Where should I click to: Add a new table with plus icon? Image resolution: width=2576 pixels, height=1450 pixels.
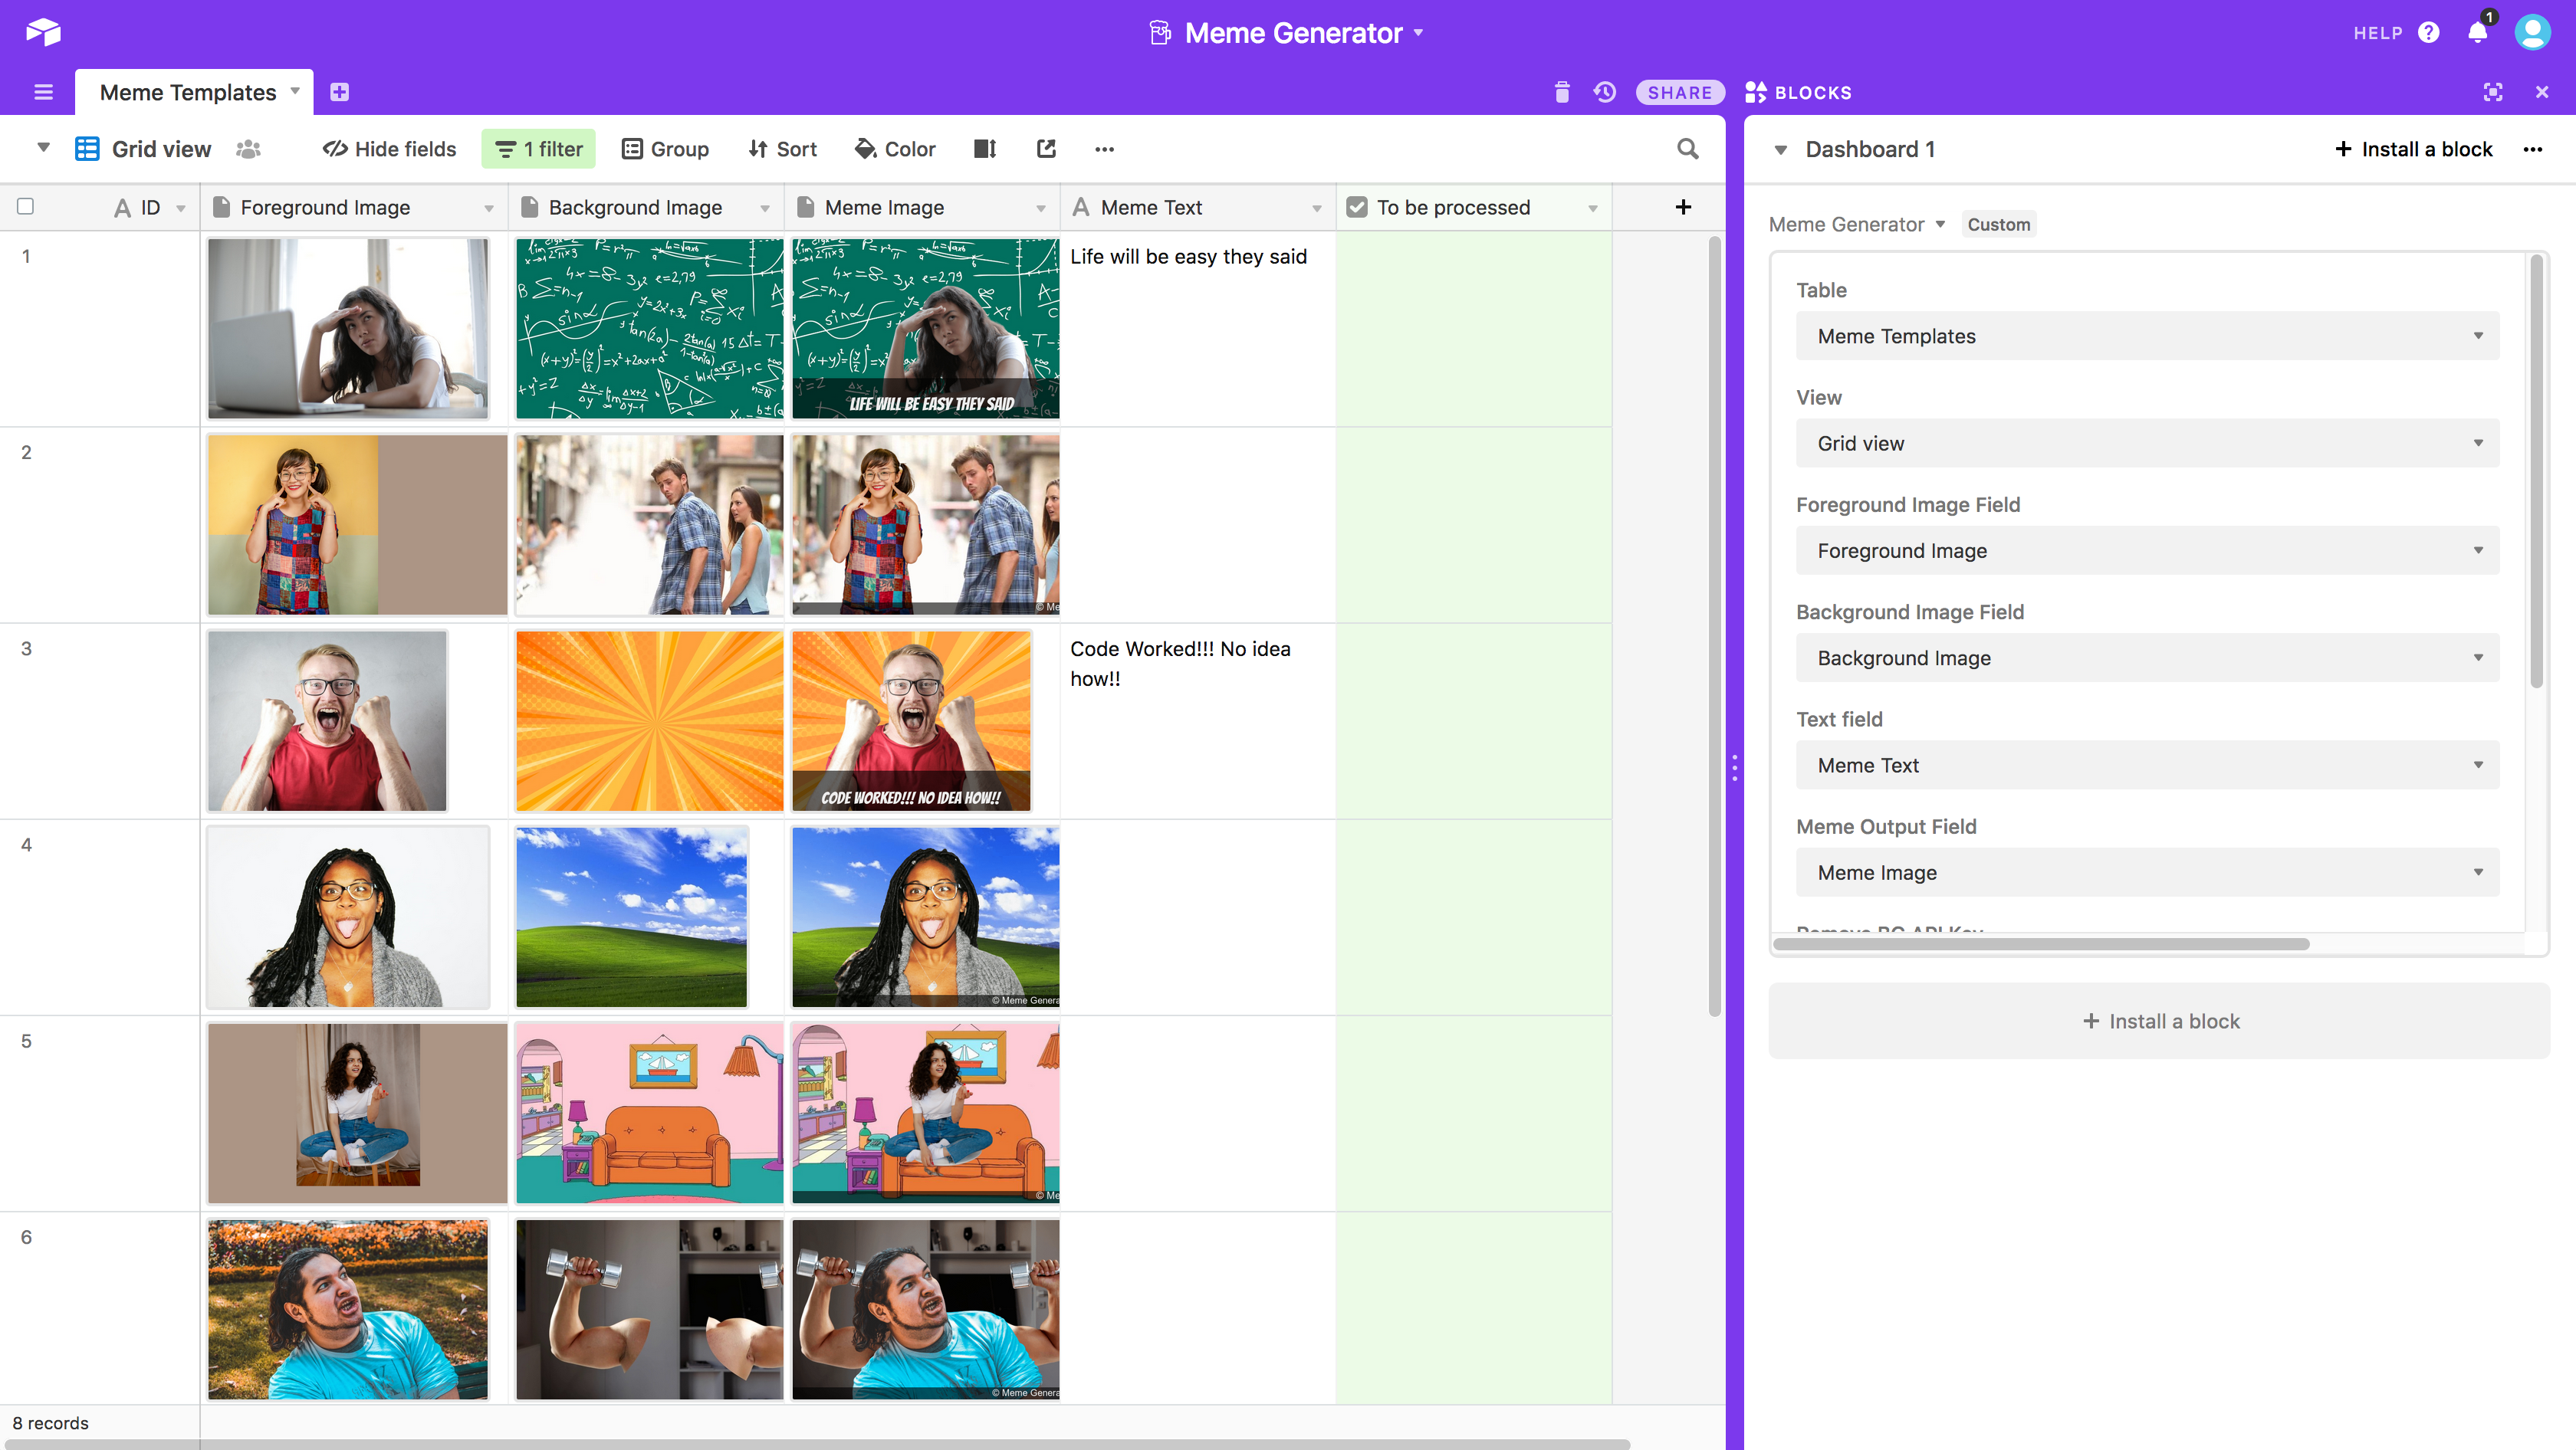click(339, 92)
